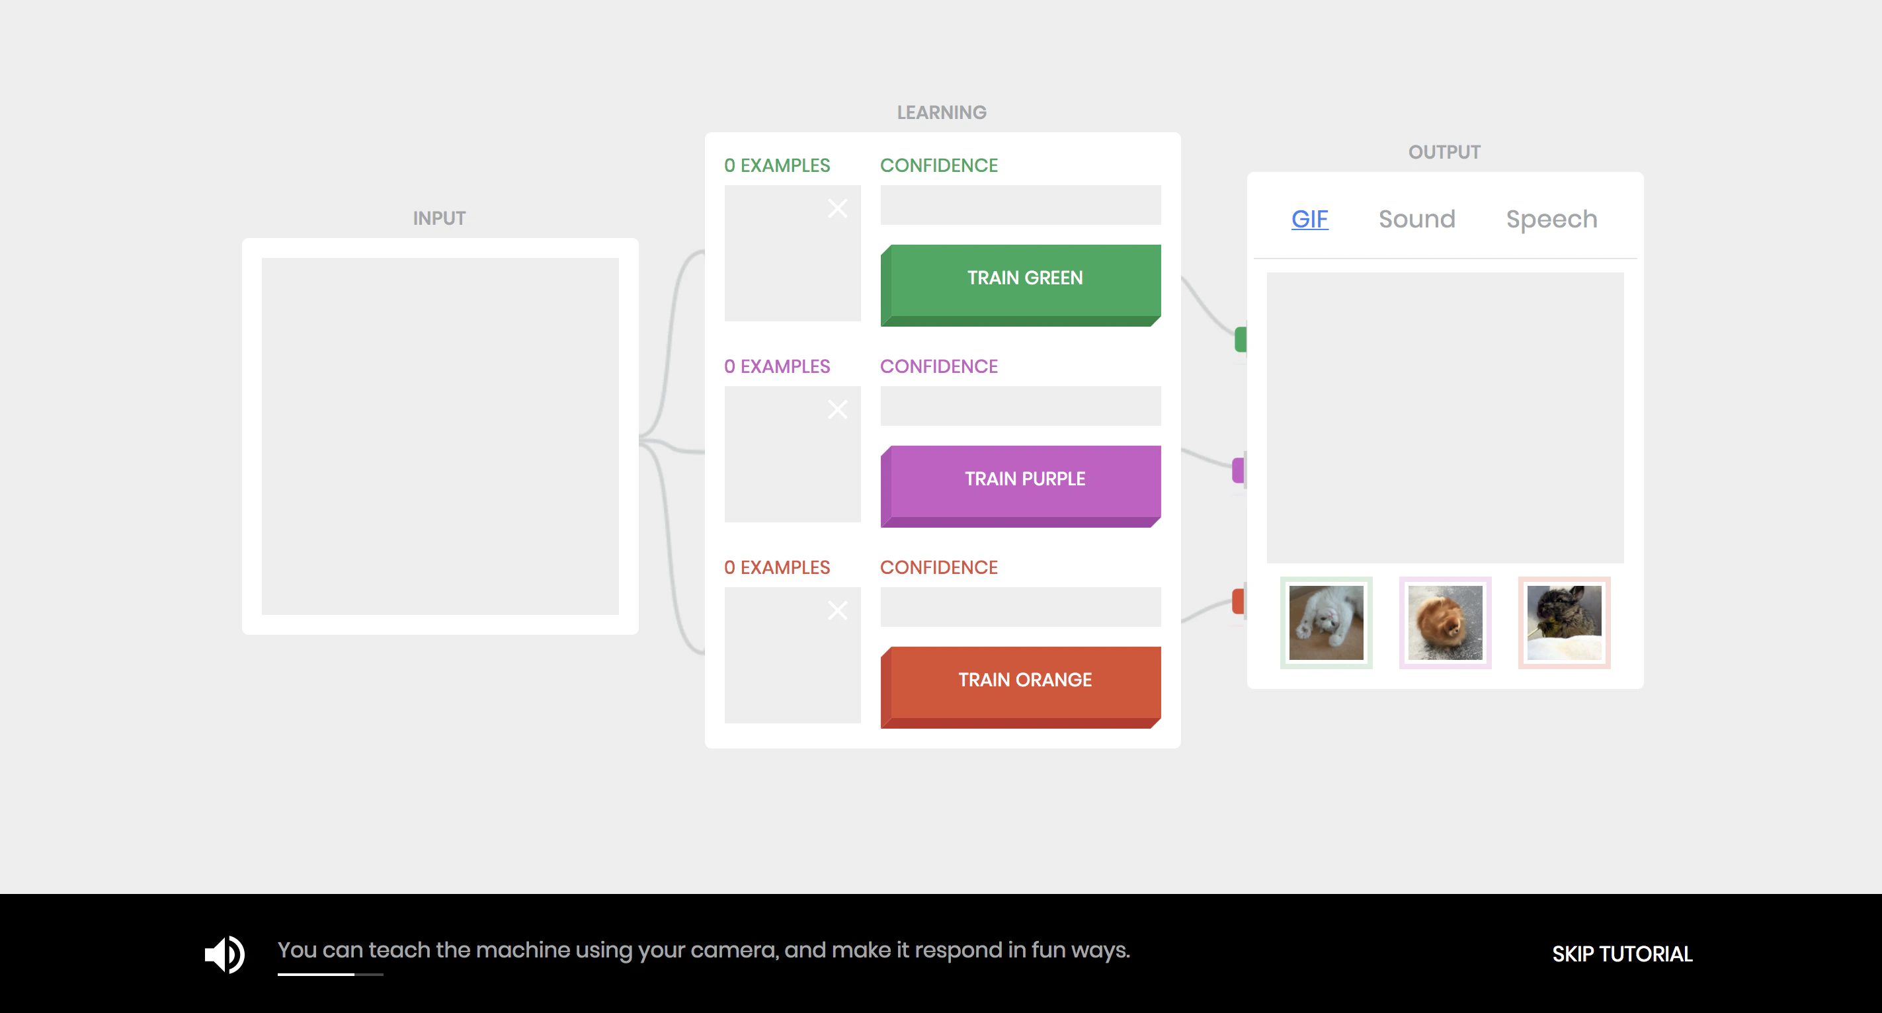Select the white cat GIF thumbnail
This screenshot has height=1013, width=1882.
point(1325,622)
